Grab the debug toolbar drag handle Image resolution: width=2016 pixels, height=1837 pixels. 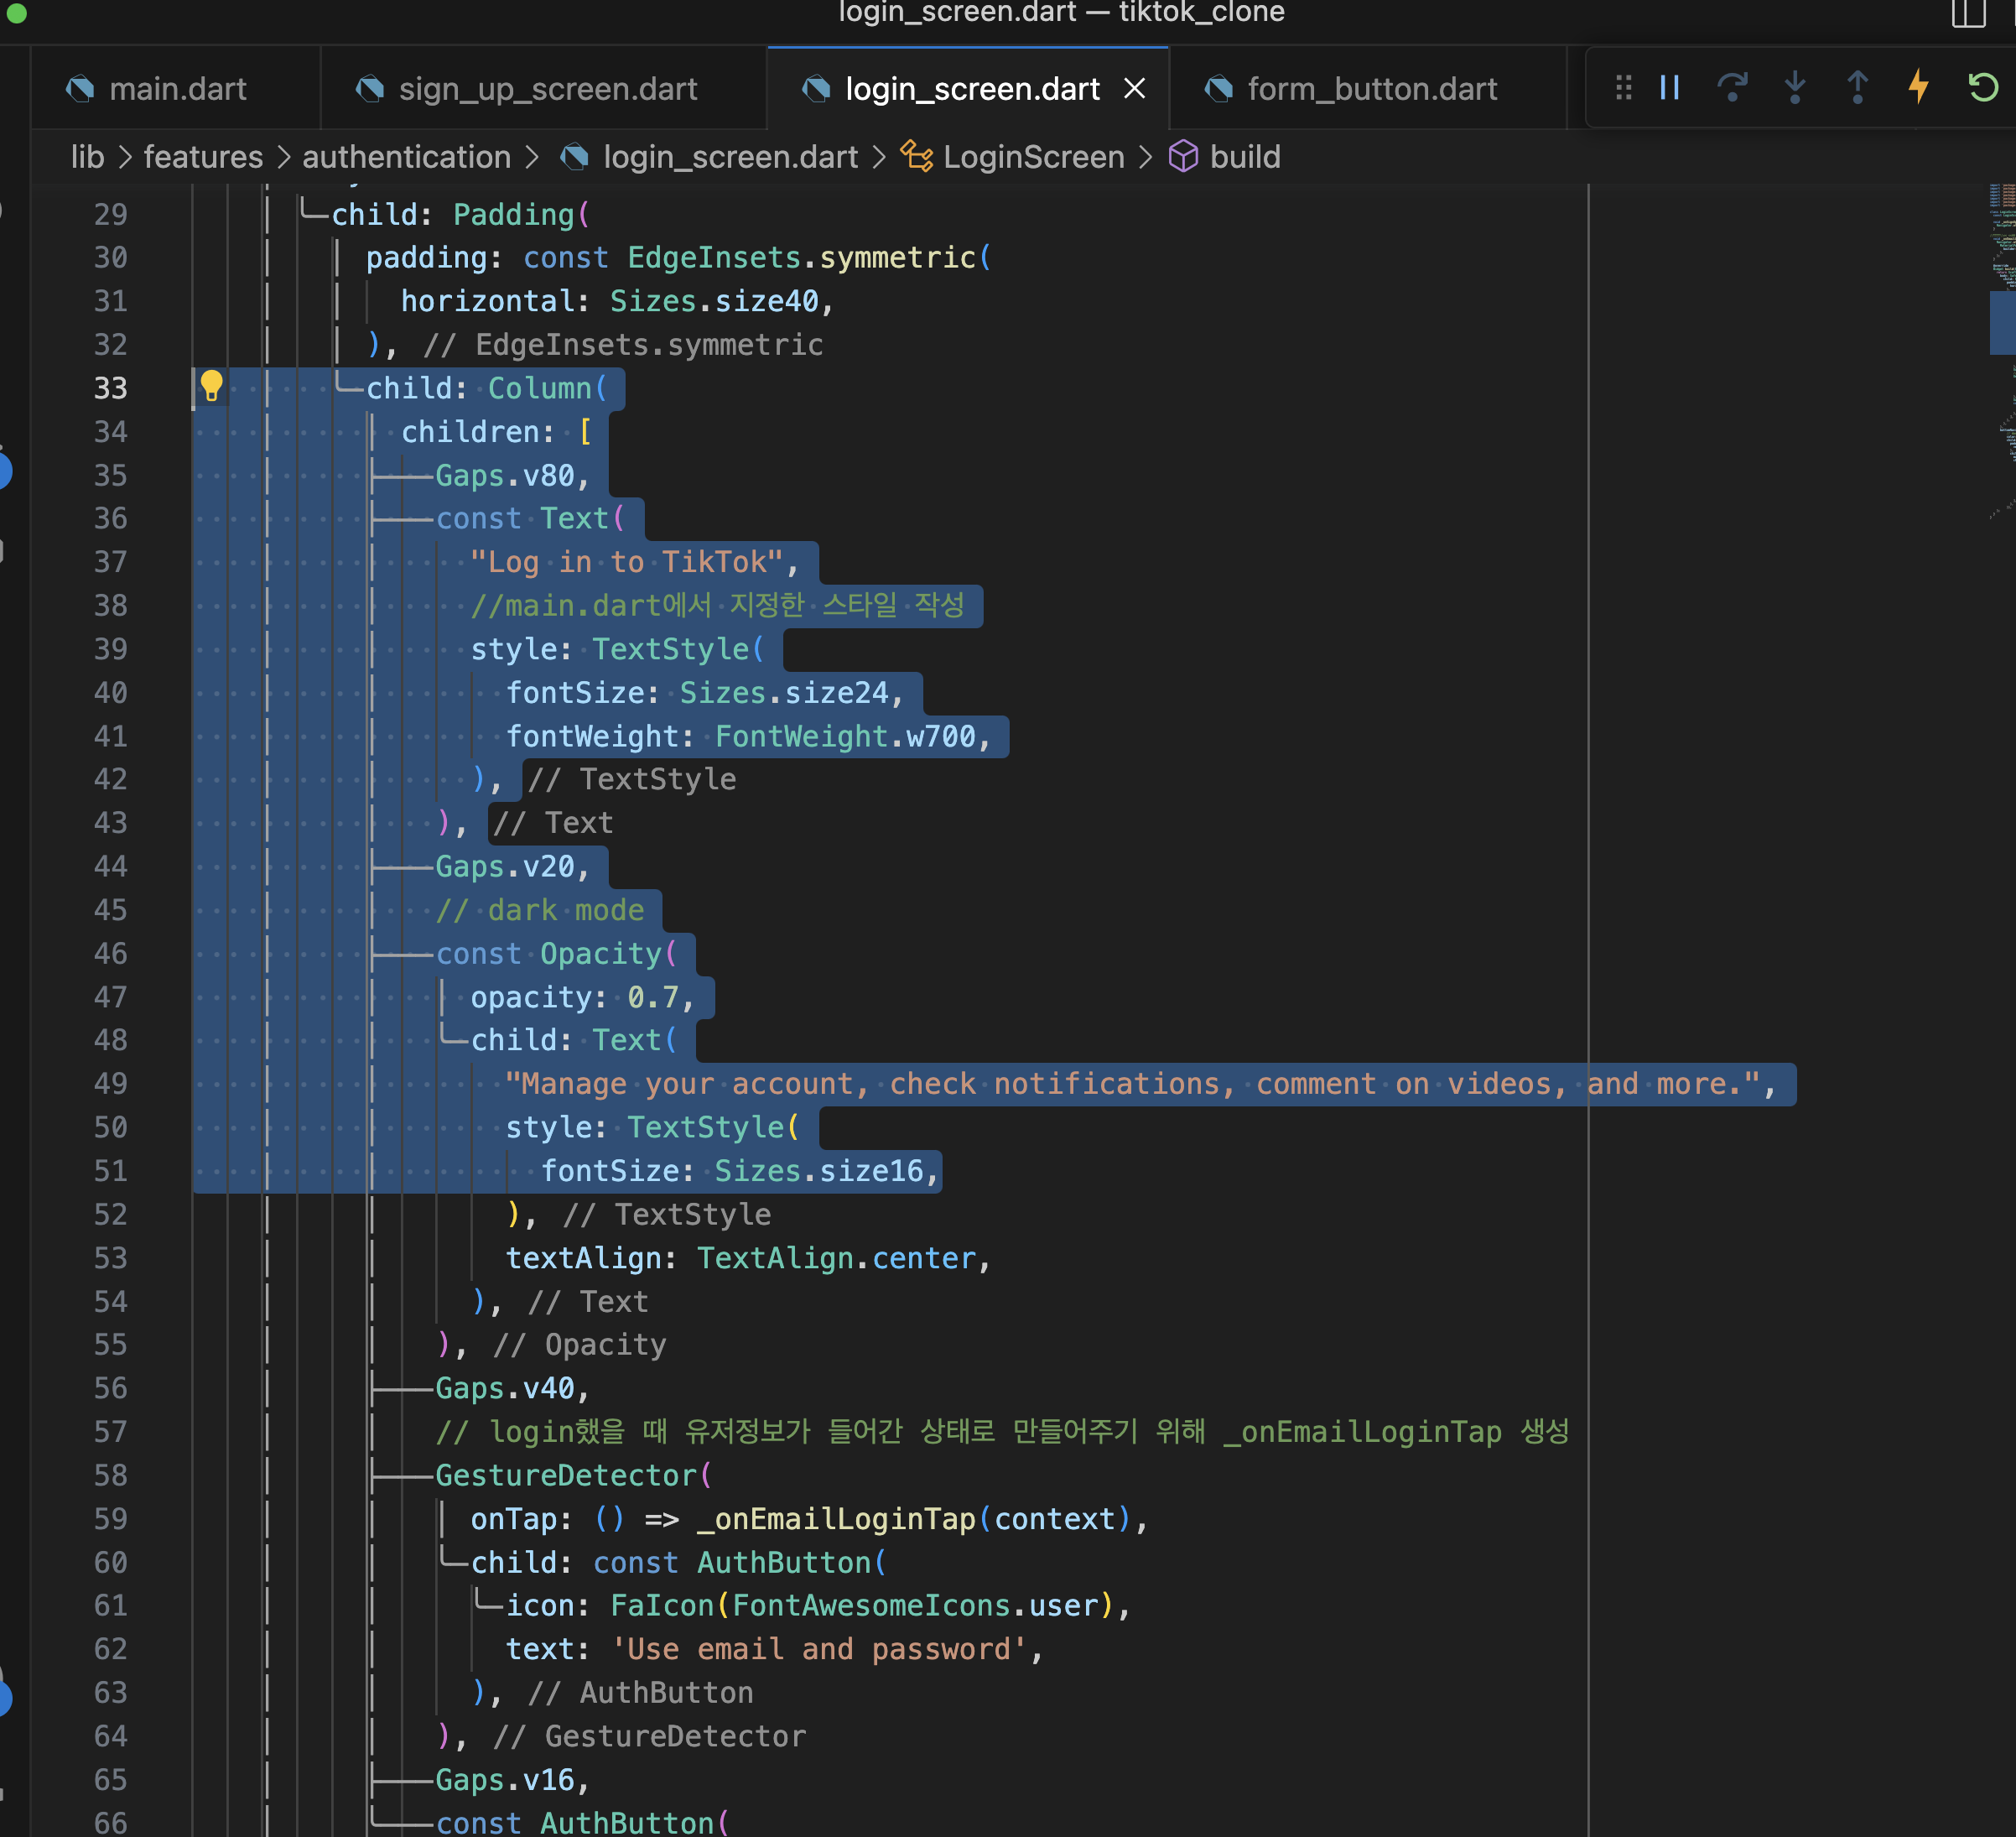click(1623, 88)
